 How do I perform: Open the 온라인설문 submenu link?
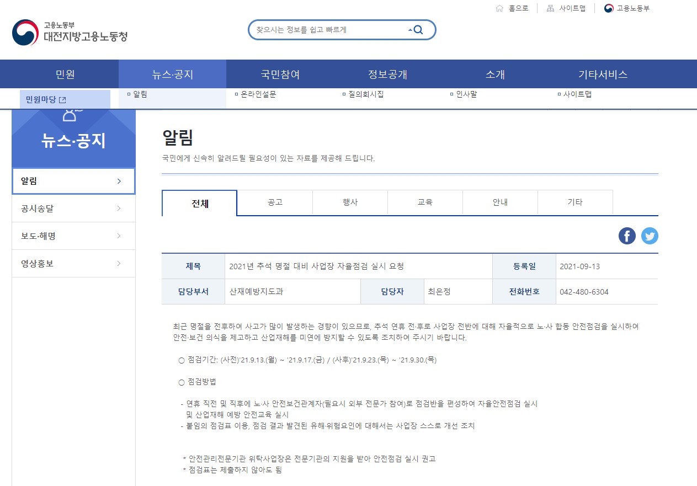point(258,94)
